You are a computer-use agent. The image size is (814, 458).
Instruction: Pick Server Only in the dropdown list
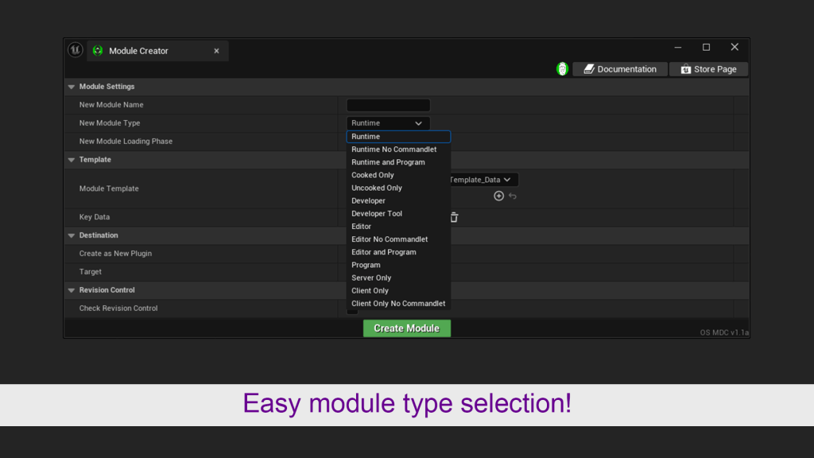coord(371,278)
